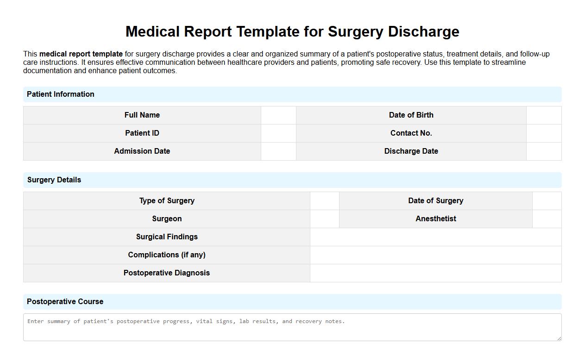
Task: Select the Complications (if any) field
Action: click(435, 255)
